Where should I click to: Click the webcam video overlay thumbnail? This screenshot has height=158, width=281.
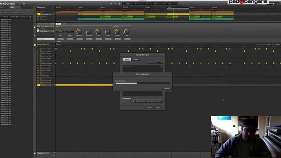(x=246, y=137)
